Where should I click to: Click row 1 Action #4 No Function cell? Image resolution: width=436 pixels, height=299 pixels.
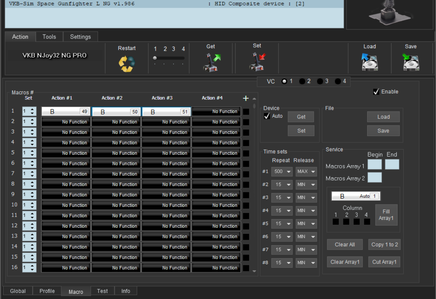(216, 112)
